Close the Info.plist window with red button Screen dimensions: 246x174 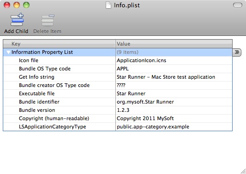(7, 5)
